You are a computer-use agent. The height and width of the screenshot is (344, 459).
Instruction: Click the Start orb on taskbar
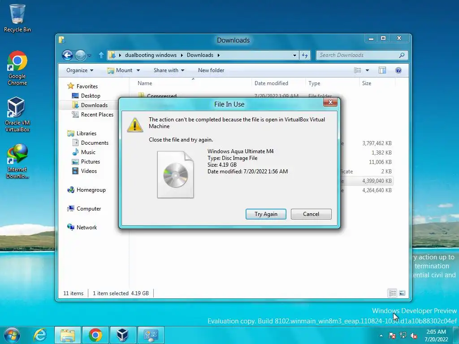[x=12, y=335]
